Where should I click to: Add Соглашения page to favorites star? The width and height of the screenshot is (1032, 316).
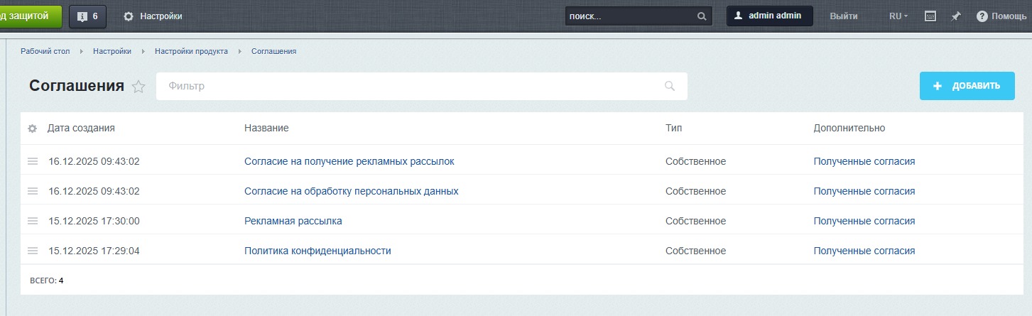pos(138,87)
